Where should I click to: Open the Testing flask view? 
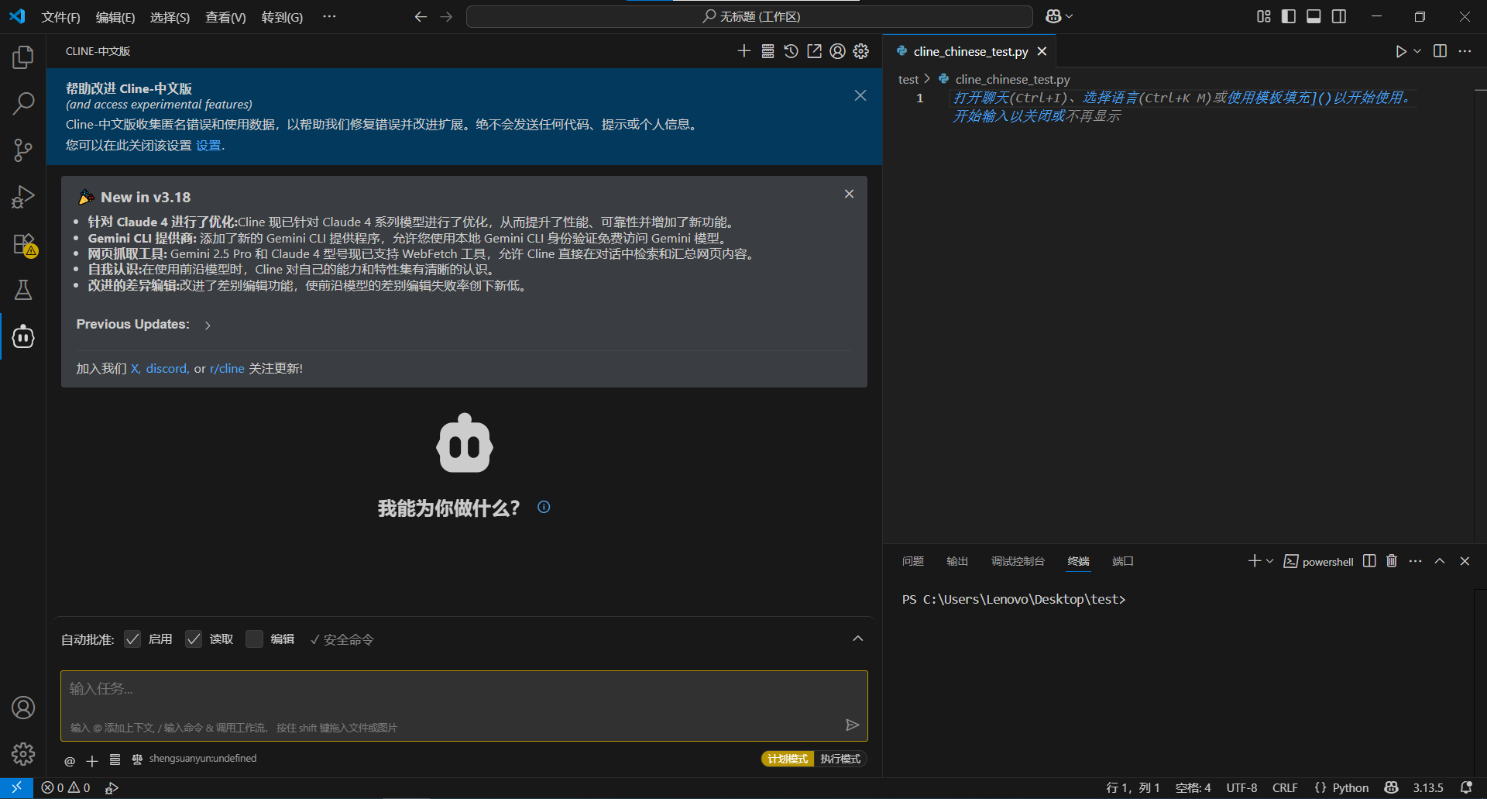23,290
